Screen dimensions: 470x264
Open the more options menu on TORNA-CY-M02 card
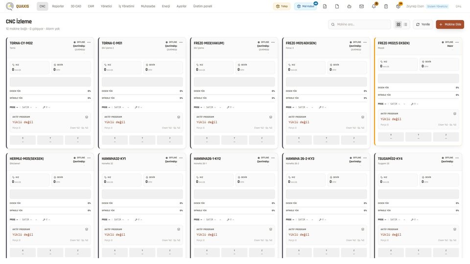89,43
